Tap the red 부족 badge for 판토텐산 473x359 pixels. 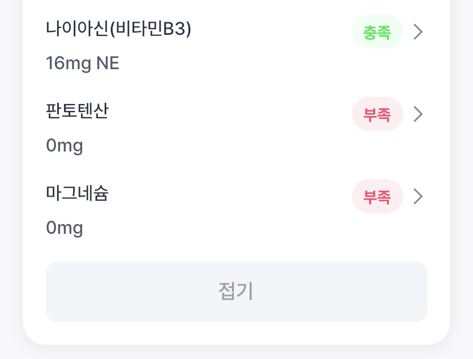click(377, 114)
